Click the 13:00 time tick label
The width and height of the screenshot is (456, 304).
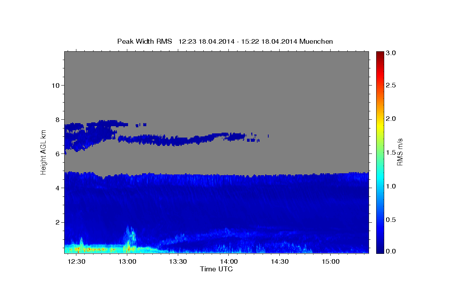(127, 262)
